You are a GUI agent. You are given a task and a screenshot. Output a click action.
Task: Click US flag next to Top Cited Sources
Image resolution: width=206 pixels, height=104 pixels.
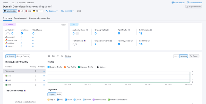coord(24,91)
